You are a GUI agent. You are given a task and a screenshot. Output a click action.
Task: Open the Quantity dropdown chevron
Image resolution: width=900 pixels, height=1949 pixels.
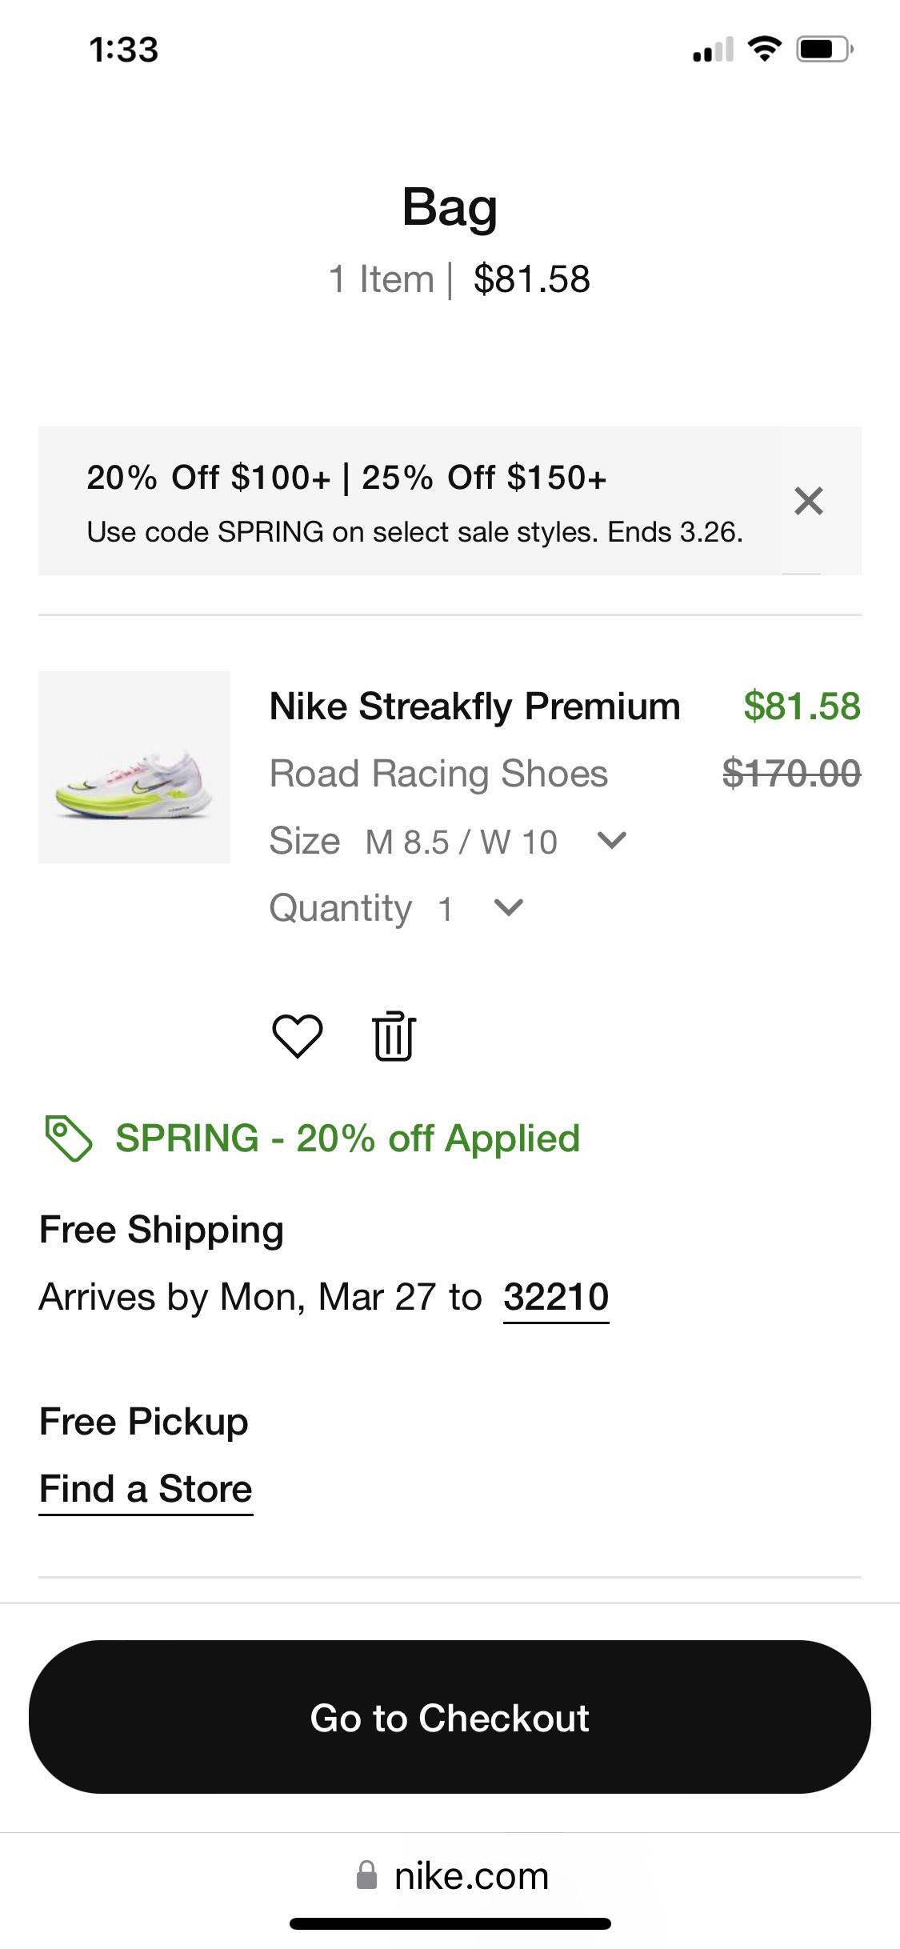tap(509, 907)
